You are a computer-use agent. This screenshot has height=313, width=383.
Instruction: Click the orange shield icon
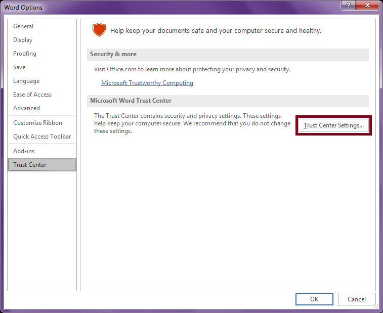click(x=99, y=30)
